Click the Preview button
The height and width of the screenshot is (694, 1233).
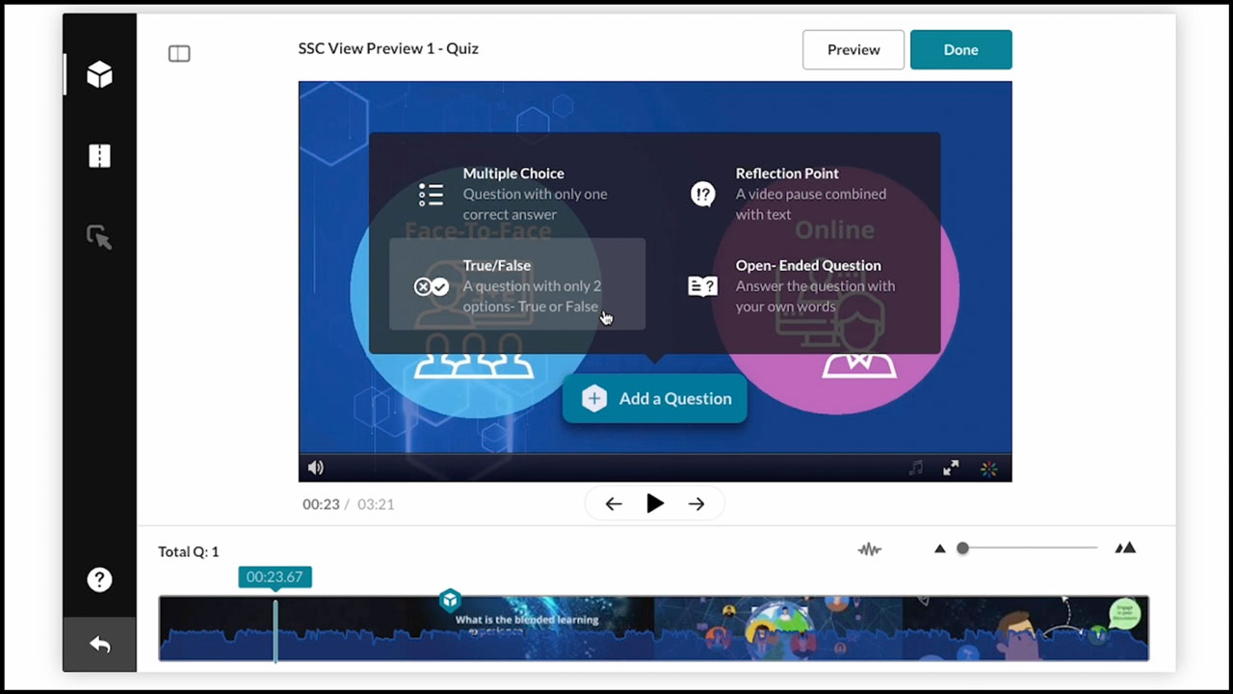point(853,50)
